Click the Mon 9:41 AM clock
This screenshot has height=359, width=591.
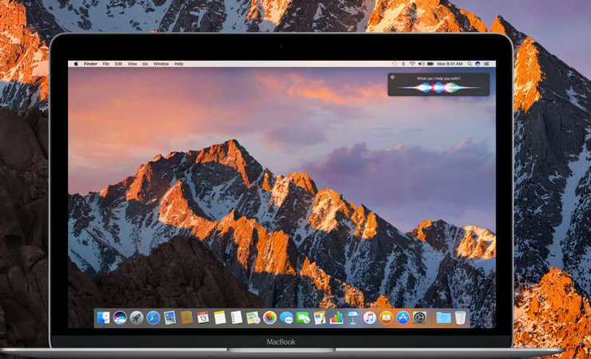[x=450, y=64]
